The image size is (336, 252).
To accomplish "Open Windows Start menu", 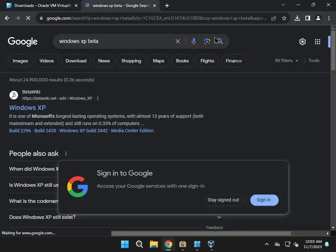I will [125, 244].
